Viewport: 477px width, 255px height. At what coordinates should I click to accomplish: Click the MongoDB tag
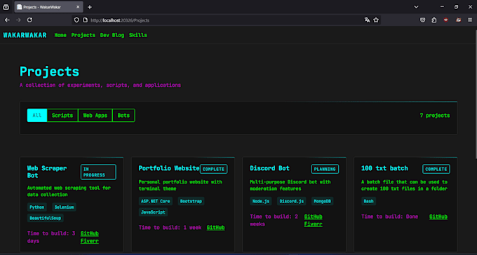point(322,201)
